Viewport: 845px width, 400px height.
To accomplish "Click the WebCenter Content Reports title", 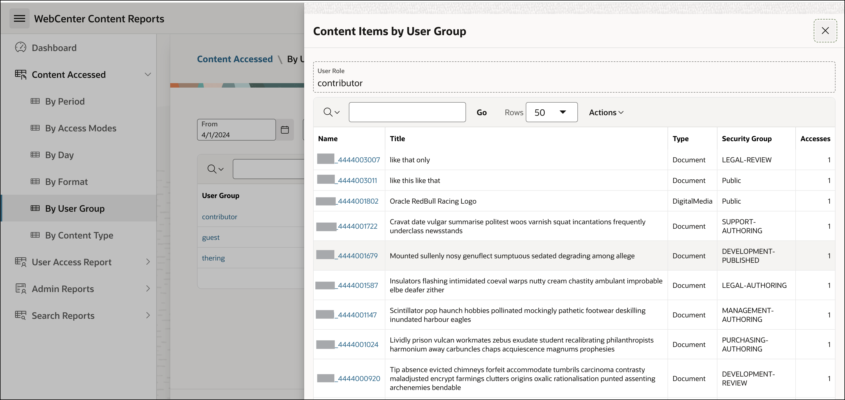I will click(x=99, y=19).
